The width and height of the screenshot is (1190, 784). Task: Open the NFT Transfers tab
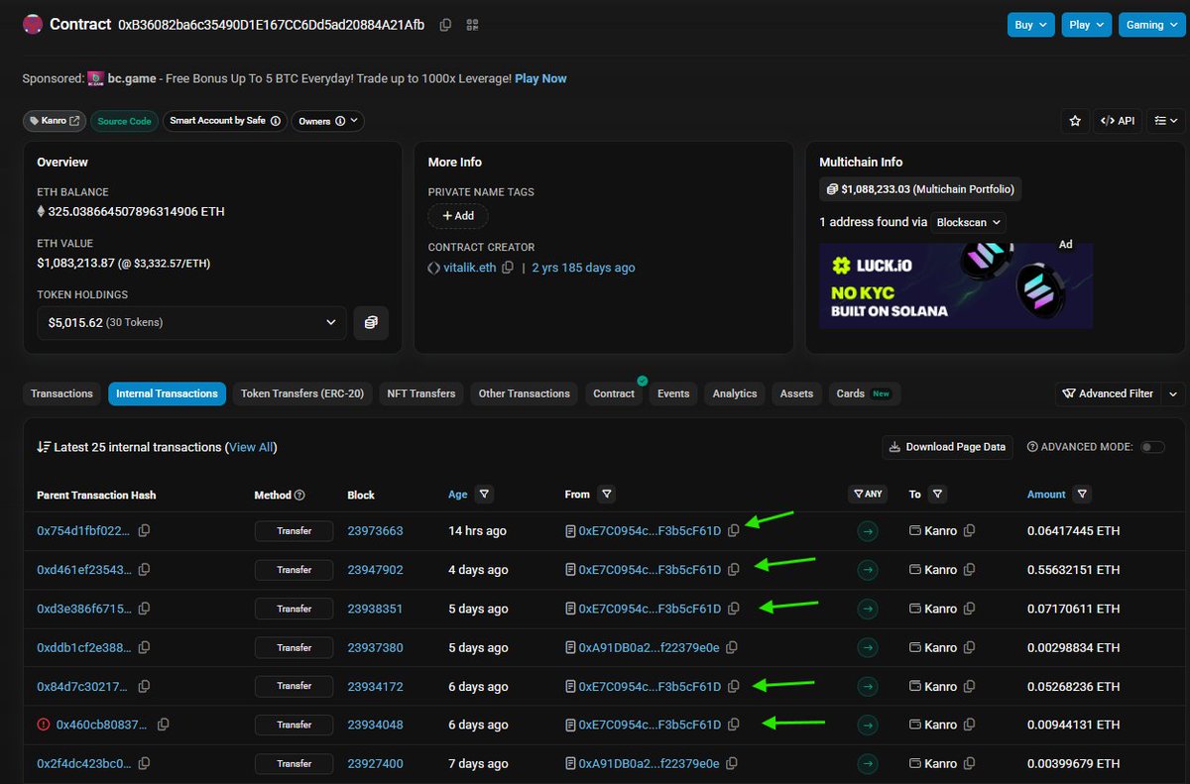pyautogui.click(x=421, y=393)
